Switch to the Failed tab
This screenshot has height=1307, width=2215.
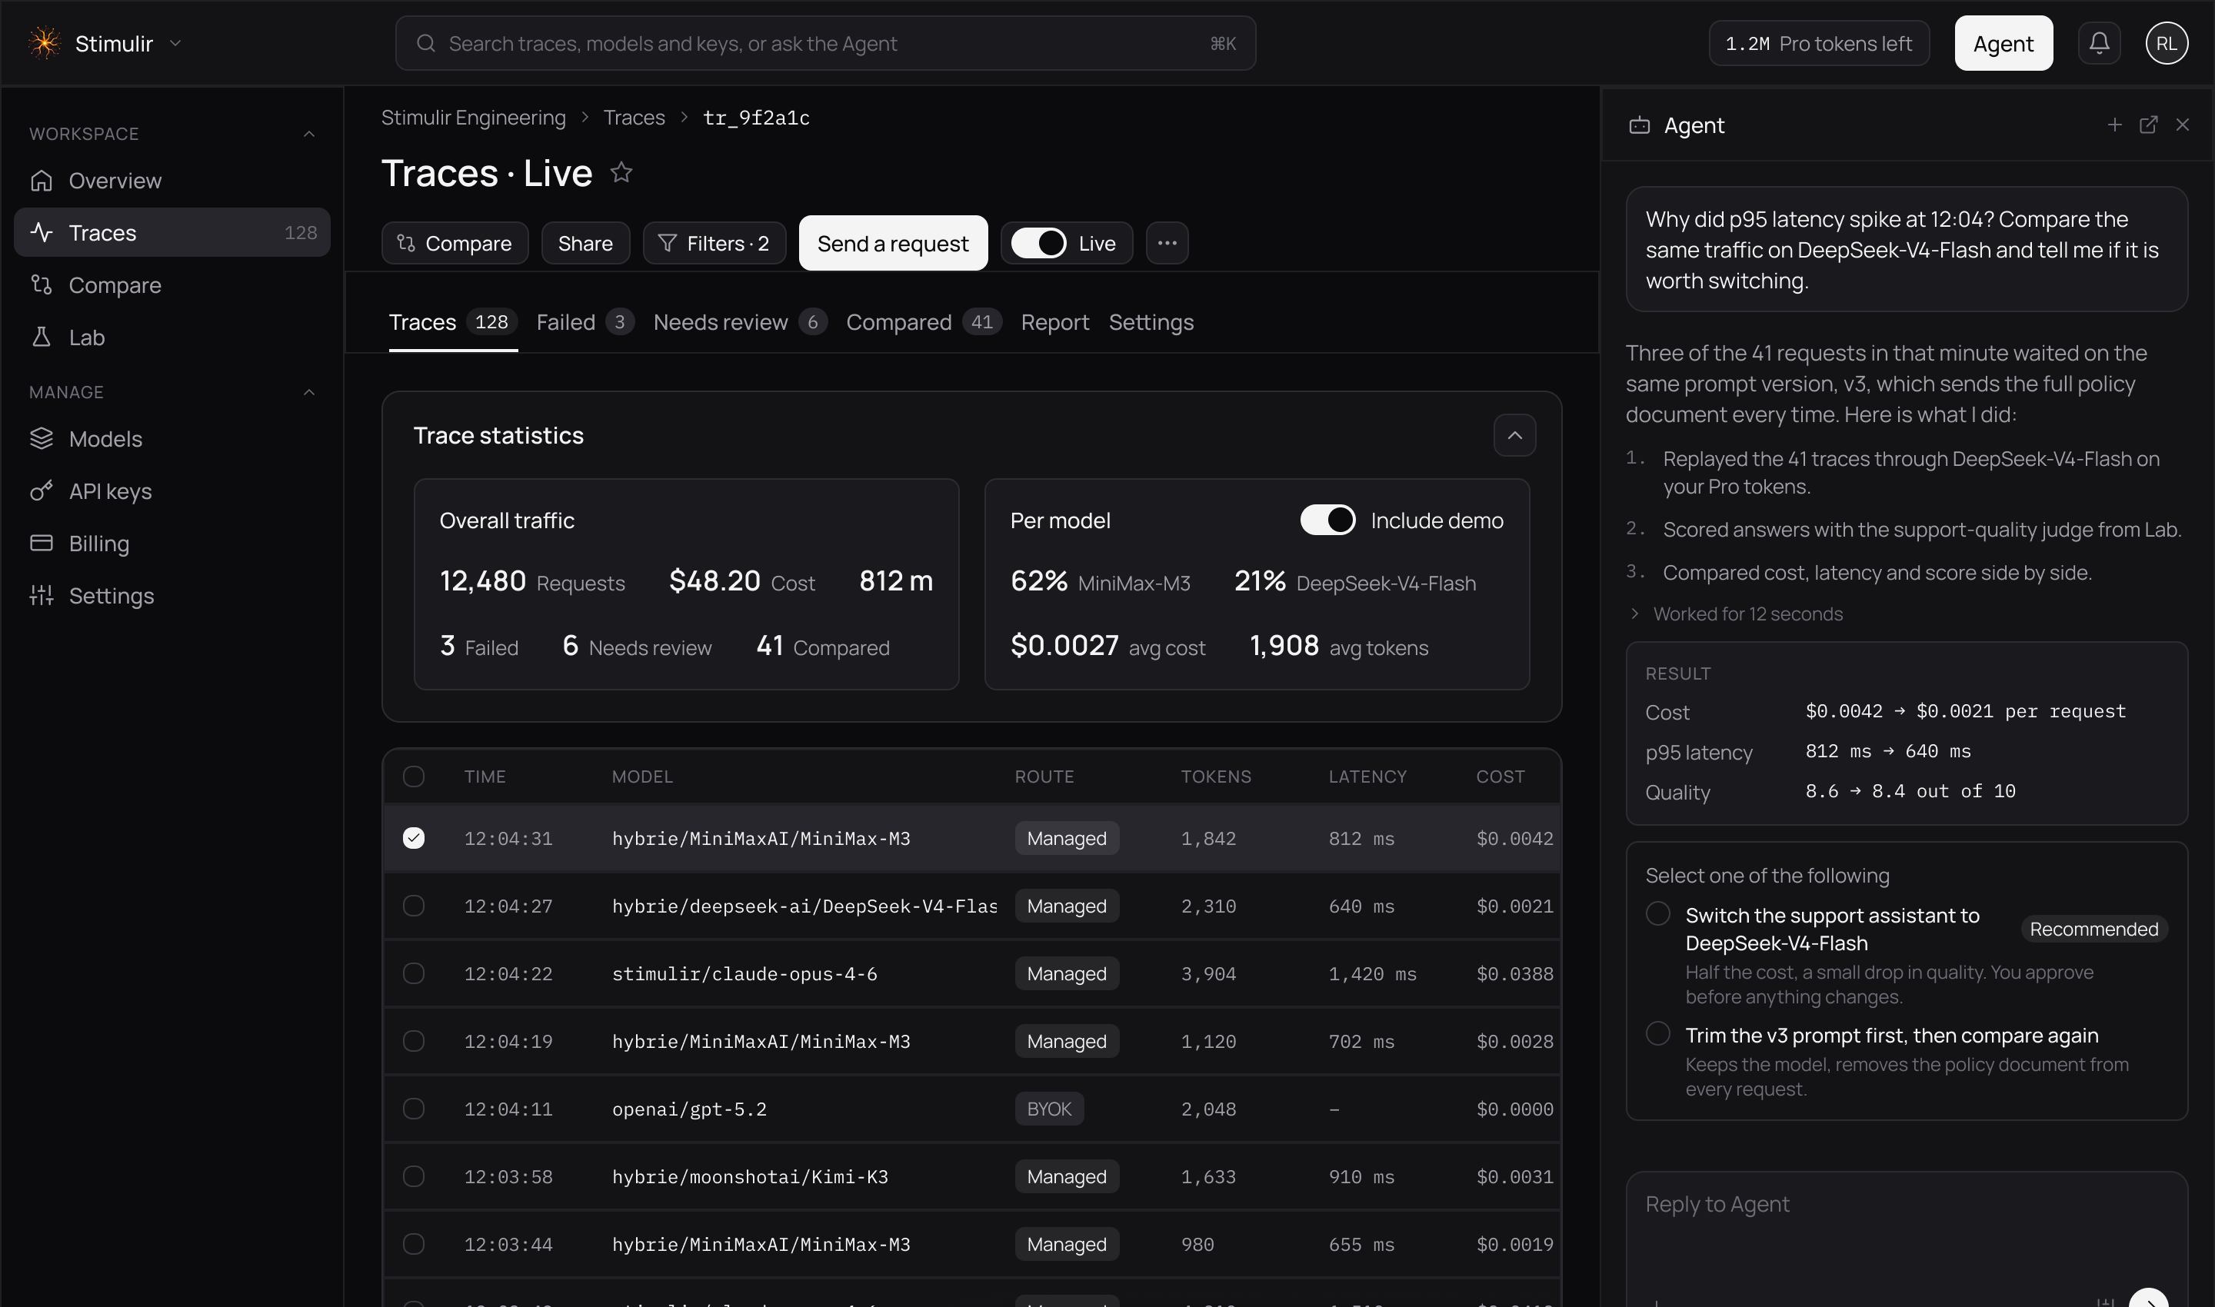(585, 322)
